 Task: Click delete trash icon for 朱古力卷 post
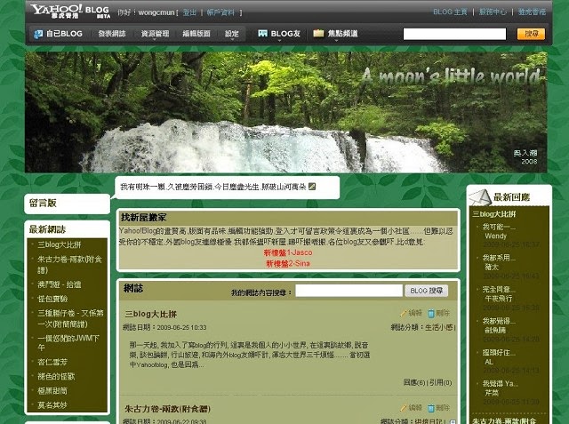(430, 408)
